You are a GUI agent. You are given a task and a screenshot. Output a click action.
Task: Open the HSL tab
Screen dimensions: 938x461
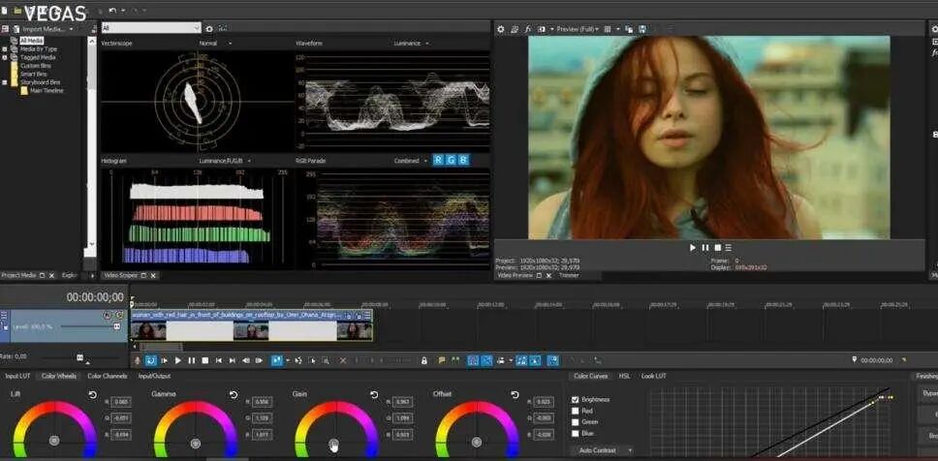coord(624,376)
